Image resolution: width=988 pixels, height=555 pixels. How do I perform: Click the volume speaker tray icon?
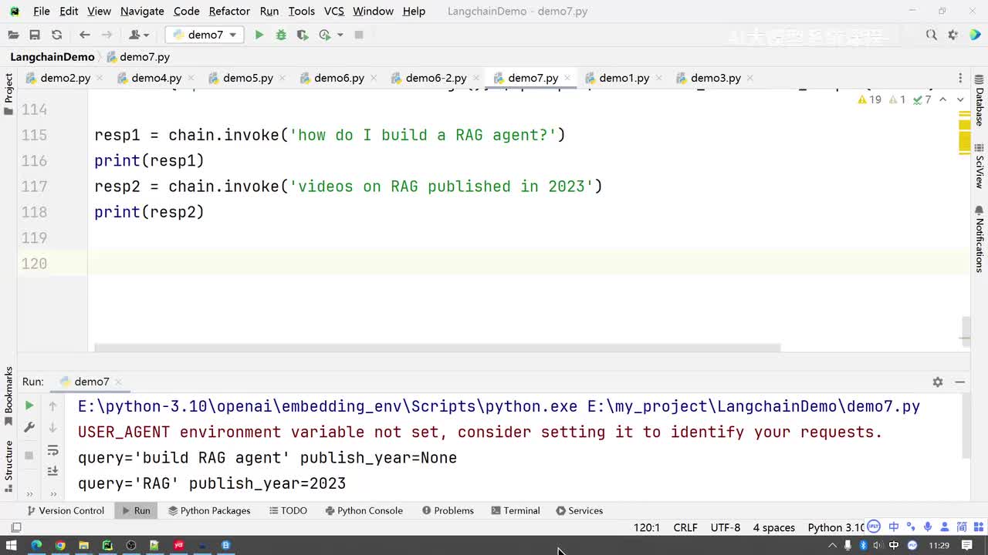(878, 546)
